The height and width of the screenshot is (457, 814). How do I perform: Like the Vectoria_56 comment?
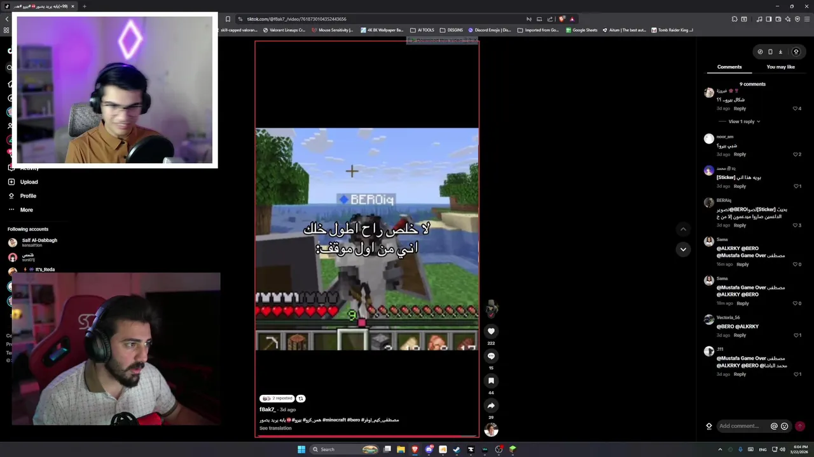[795, 335]
